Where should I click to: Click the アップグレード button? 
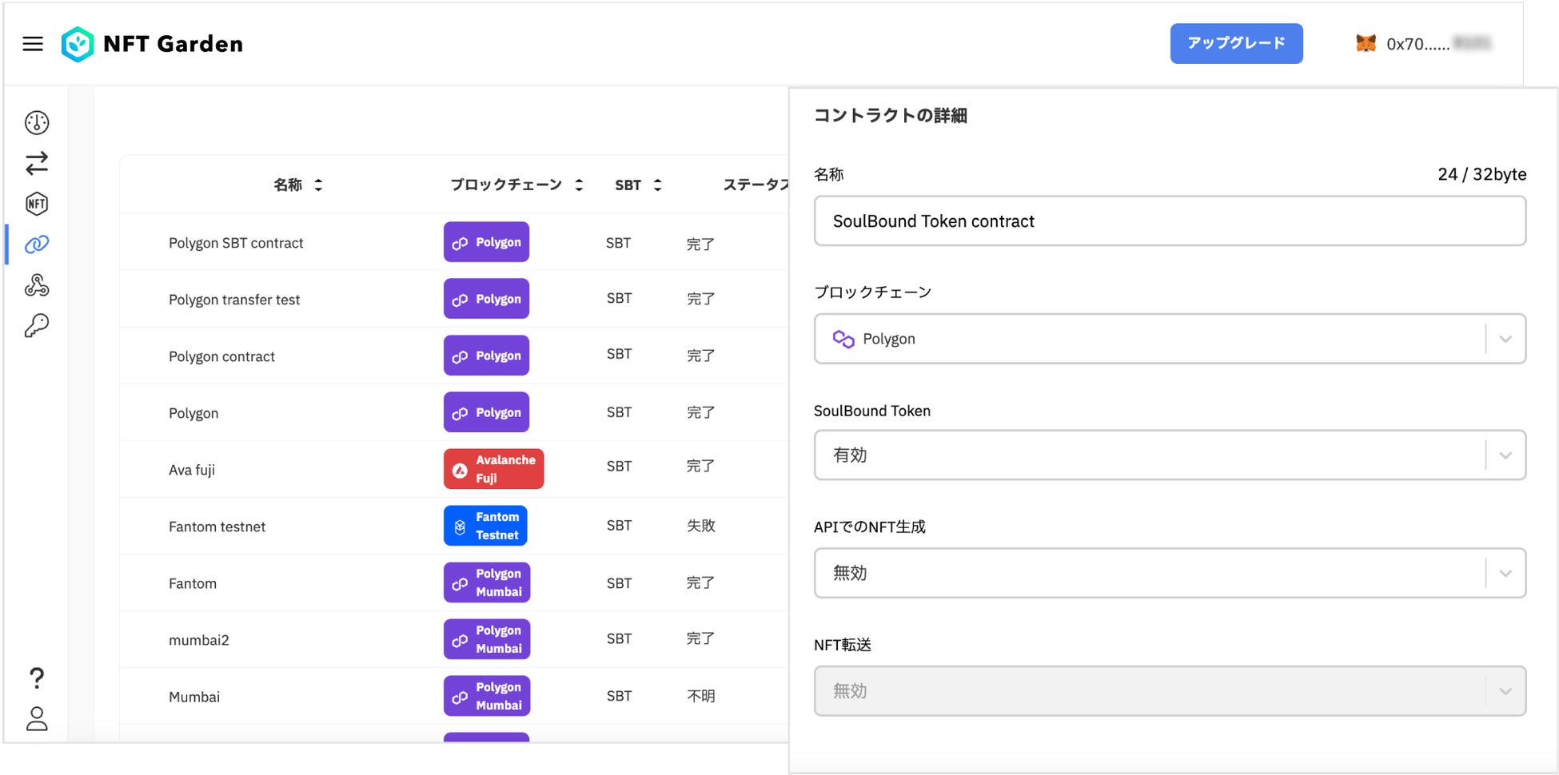(1236, 43)
